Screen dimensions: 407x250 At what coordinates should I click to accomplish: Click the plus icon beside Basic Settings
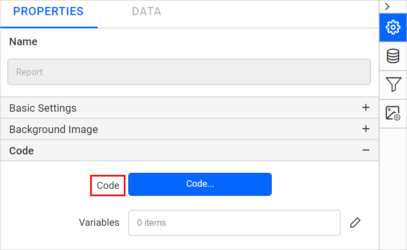[365, 108]
